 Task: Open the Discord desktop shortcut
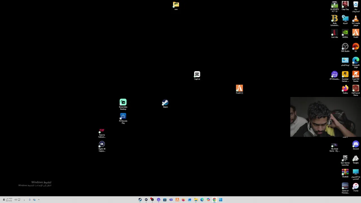click(356, 145)
